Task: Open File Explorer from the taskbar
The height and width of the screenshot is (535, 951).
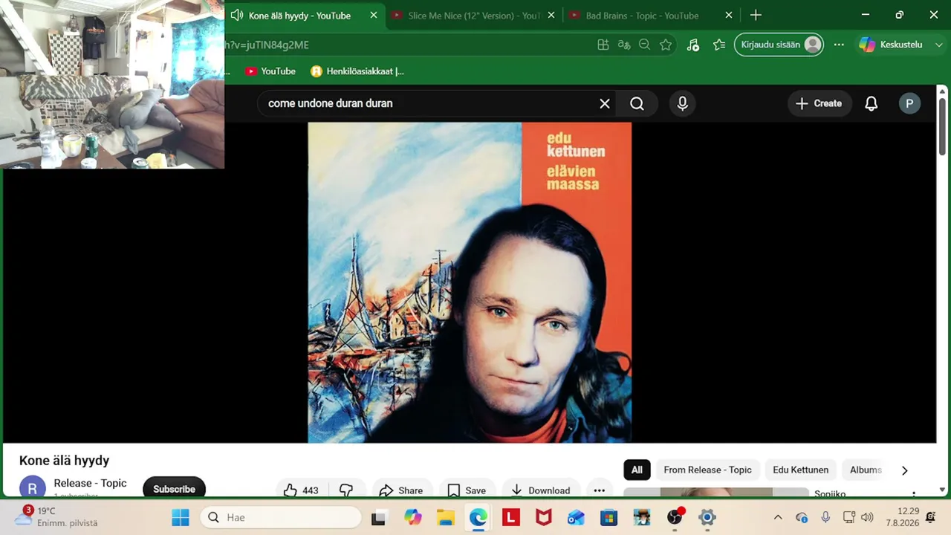Action: (445, 517)
